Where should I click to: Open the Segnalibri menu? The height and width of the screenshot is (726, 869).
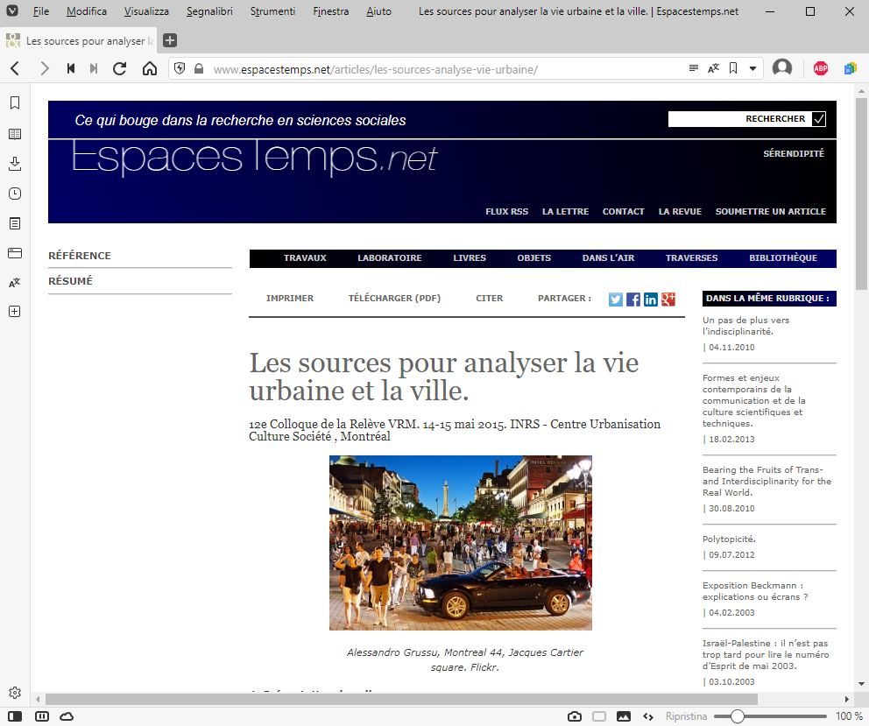pos(209,11)
